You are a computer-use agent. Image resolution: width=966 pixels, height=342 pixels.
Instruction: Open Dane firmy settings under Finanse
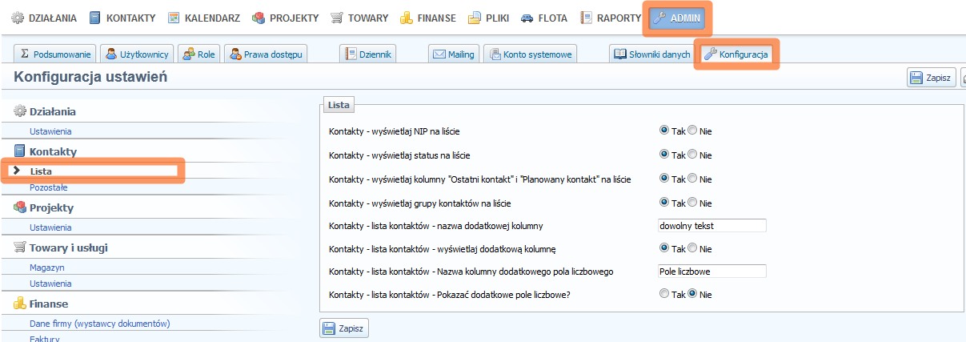click(x=99, y=324)
